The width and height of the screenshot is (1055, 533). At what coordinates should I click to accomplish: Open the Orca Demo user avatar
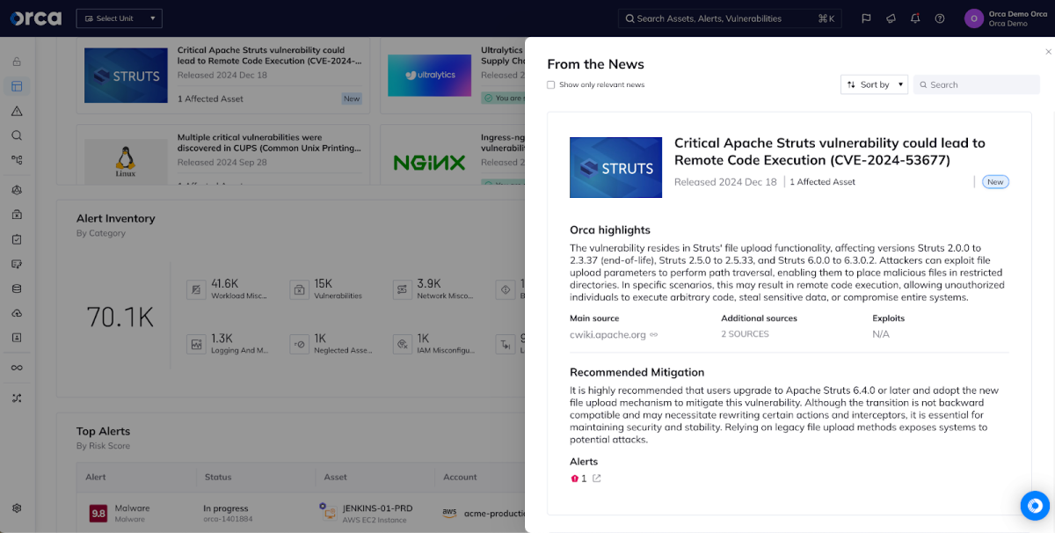coord(973,18)
